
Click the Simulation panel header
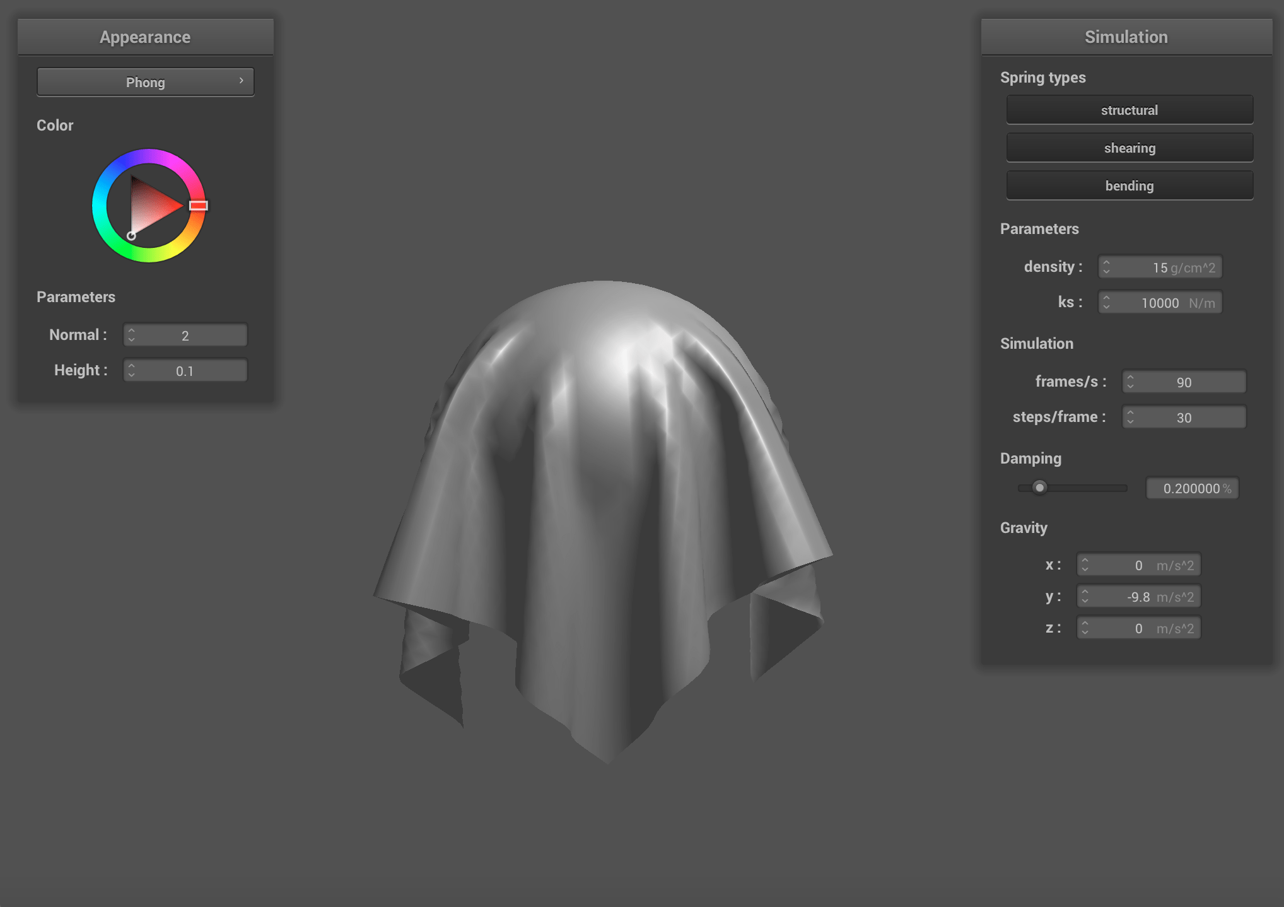tap(1126, 37)
